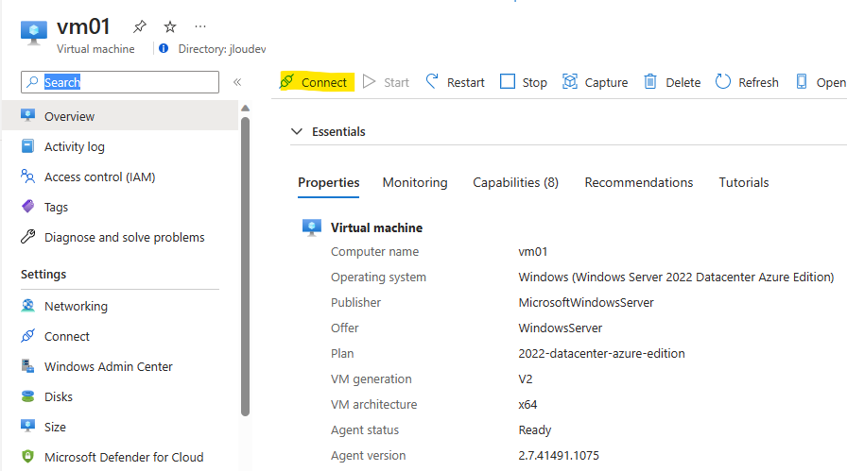Open the Capabilities (8) tab

coord(515,182)
